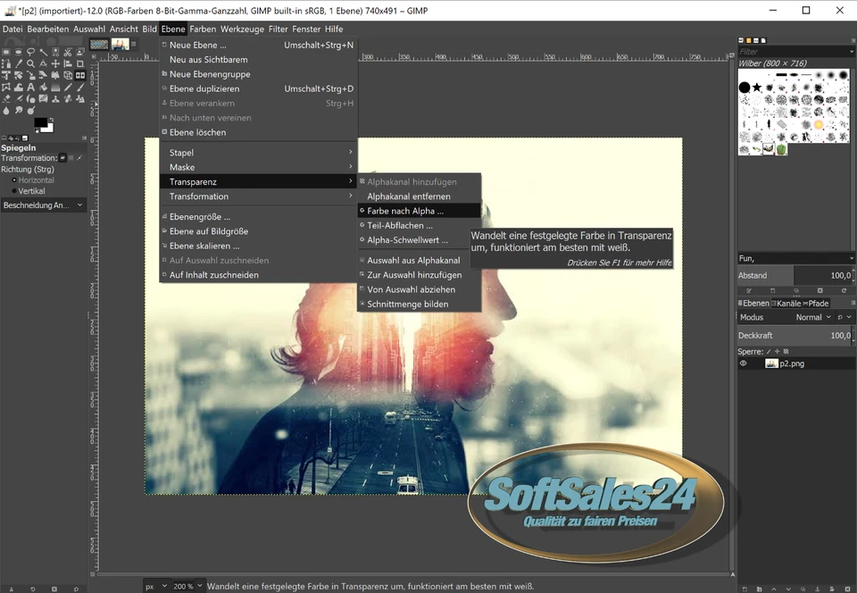Image resolution: width=857 pixels, height=593 pixels.
Task: Select the Vertikal flip direction
Action: [31, 190]
